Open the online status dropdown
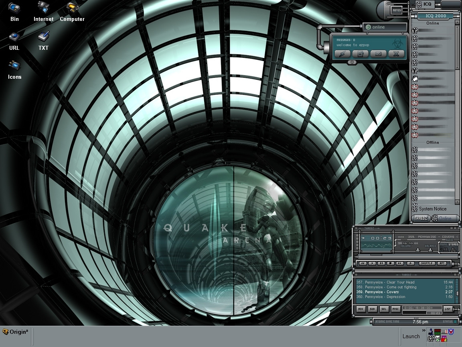 (x=385, y=27)
